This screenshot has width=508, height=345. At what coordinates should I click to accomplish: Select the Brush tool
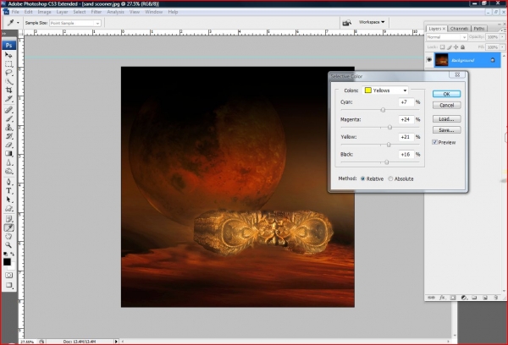point(8,118)
